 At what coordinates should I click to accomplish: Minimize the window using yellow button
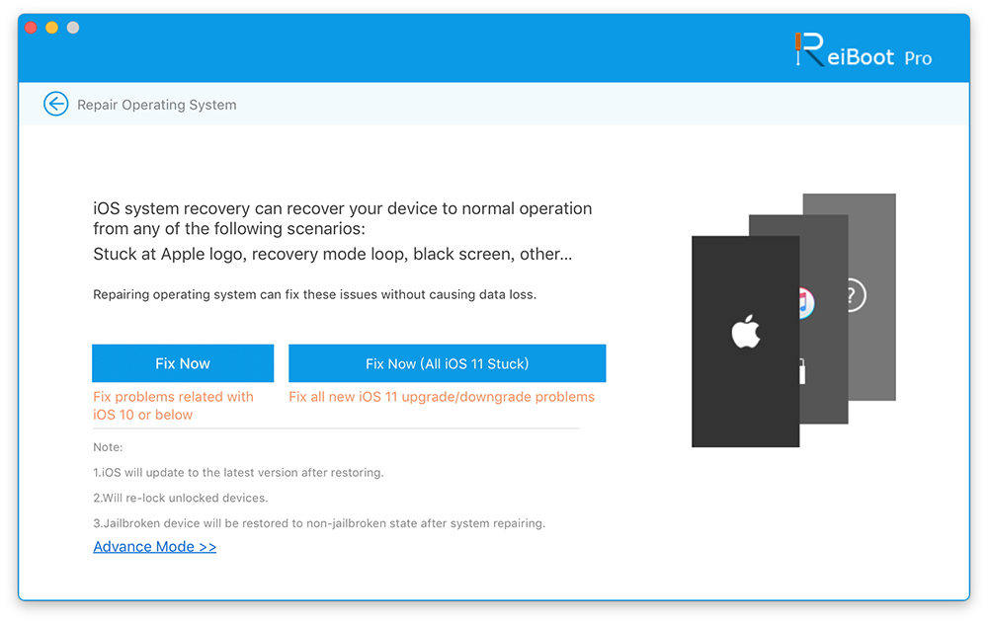pyautogui.click(x=52, y=28)
